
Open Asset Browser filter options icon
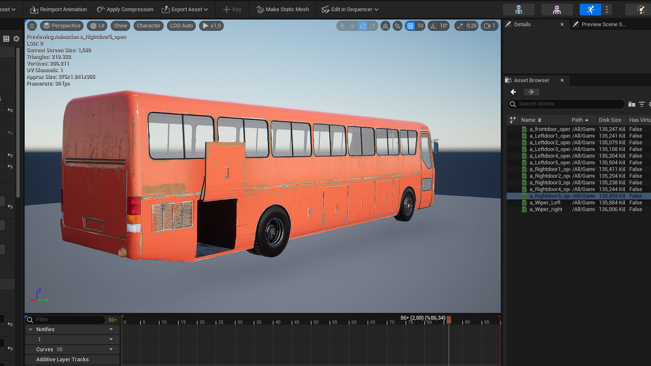(642, 104)
